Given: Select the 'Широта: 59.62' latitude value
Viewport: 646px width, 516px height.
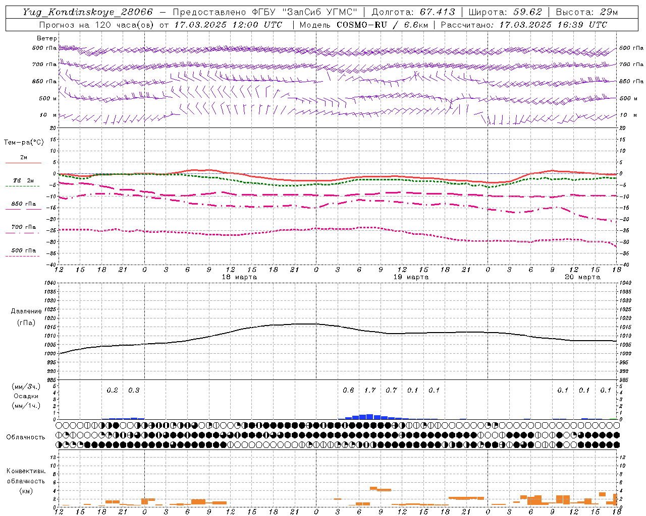Looking at the screenshot, I should [505, 12].
